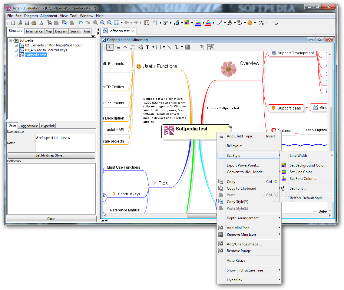Select the floating topic tool icon

pyautogui.click(x=125, y=47)
